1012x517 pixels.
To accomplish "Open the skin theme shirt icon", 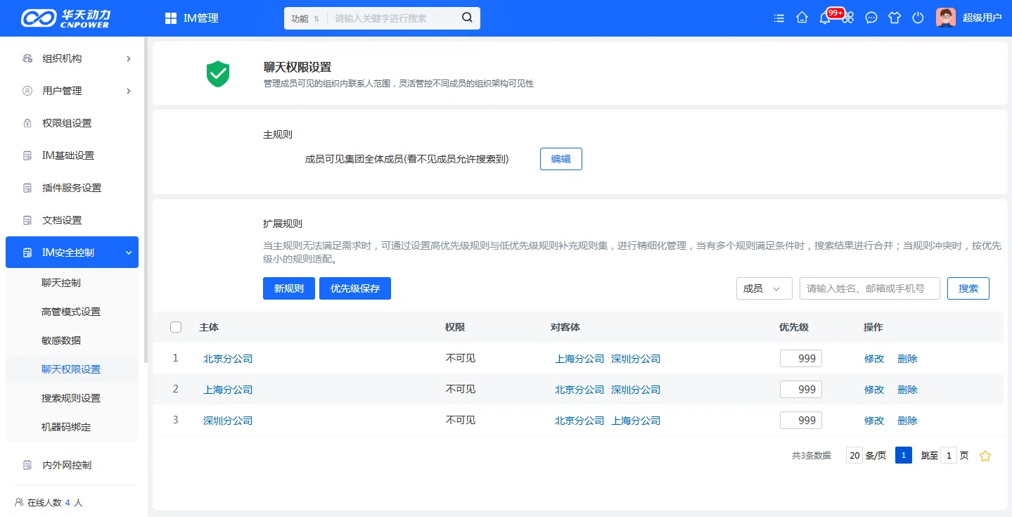I will (895, 18).
